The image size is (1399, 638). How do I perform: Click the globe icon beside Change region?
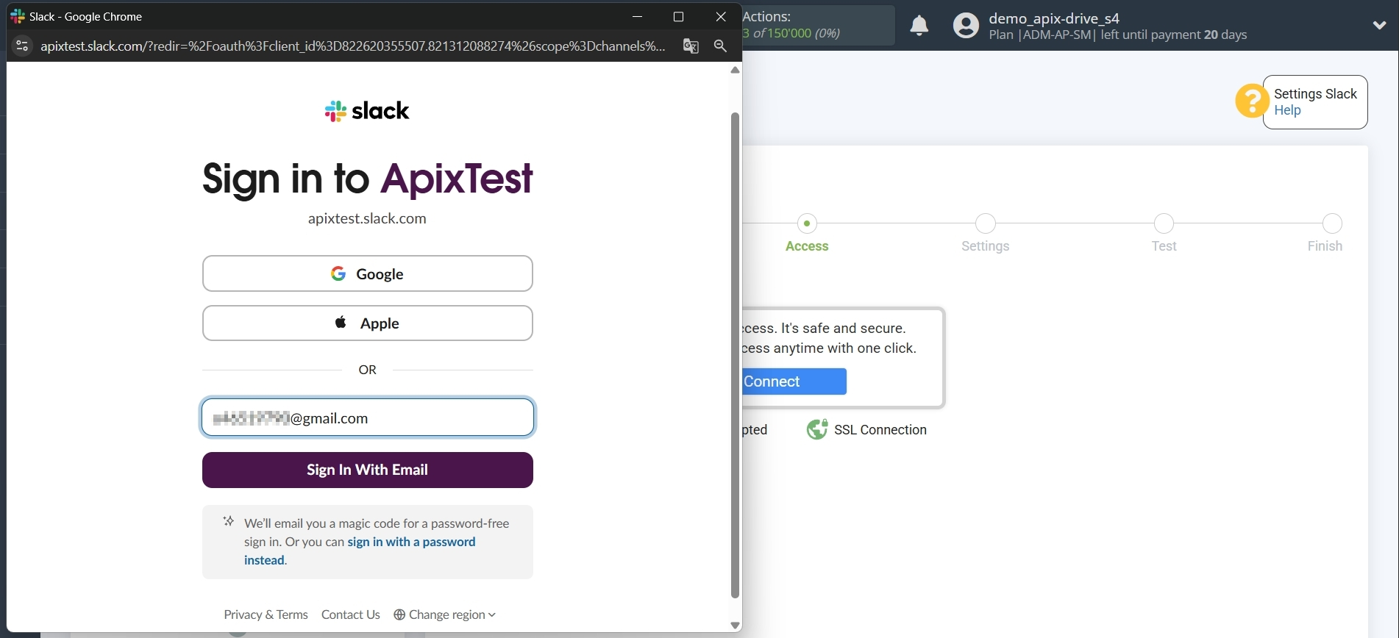tap(399, 614)
